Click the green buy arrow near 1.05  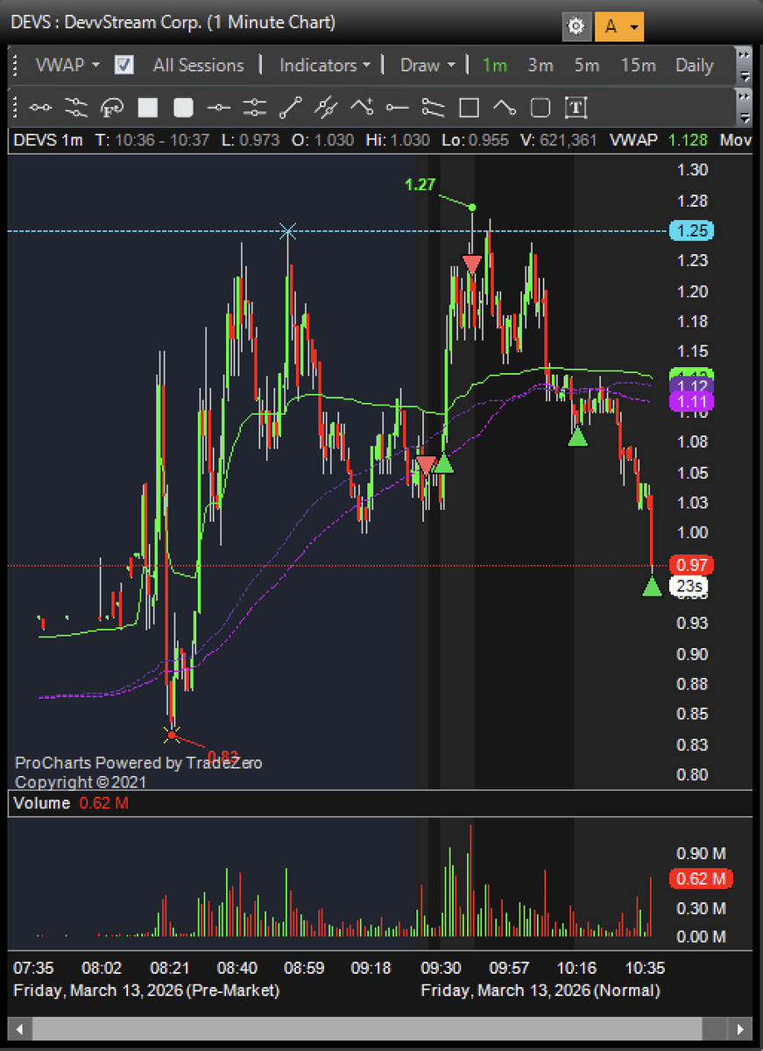coord(444,463)
